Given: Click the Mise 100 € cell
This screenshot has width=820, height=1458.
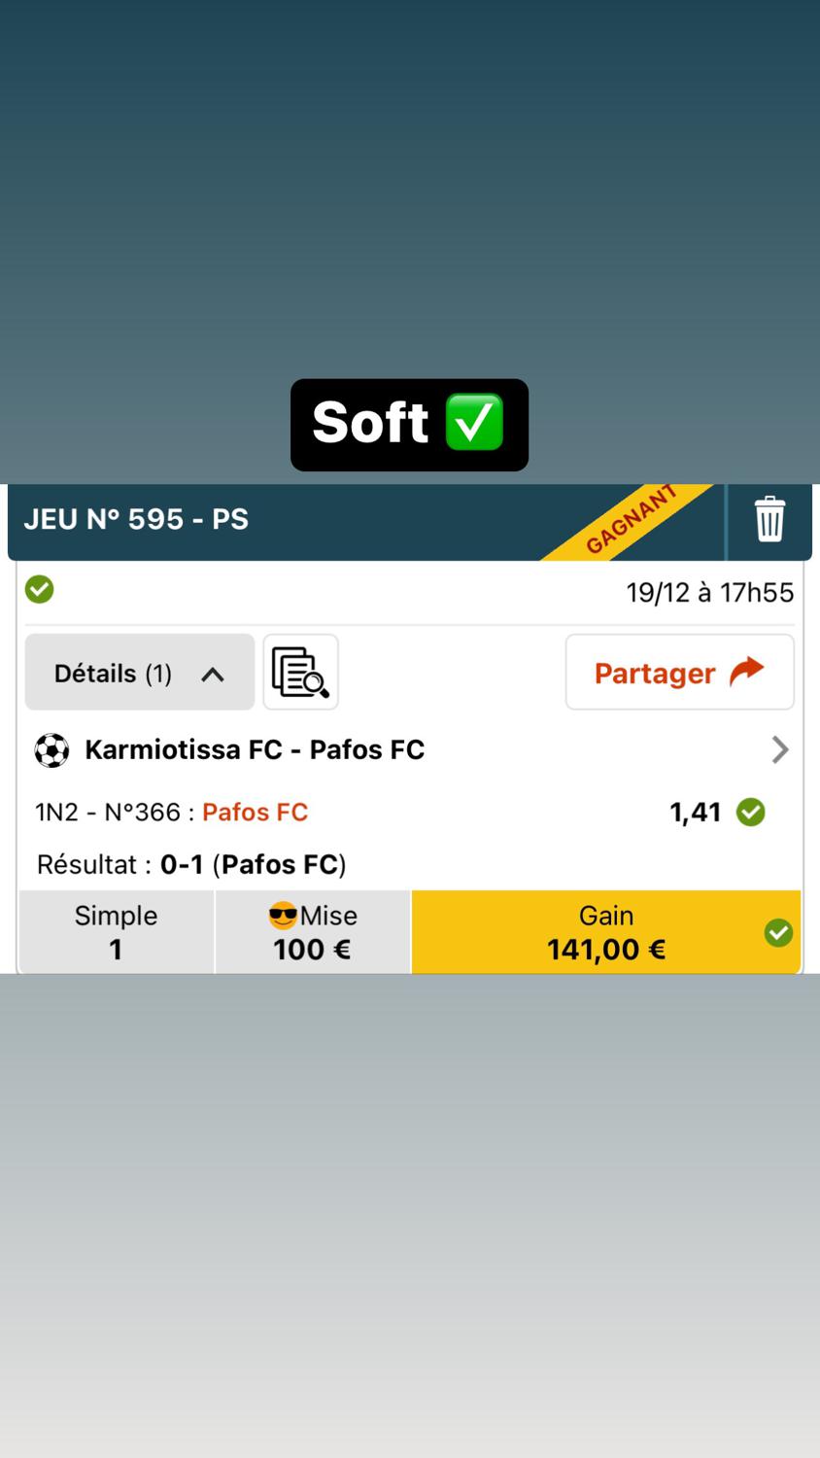Looking at the screenshot, I should point(312,933).
